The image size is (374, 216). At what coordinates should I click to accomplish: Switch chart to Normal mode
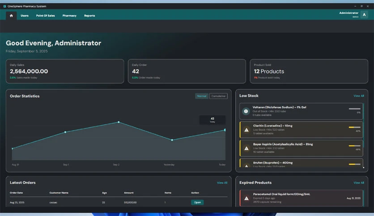tap(202, 96)
